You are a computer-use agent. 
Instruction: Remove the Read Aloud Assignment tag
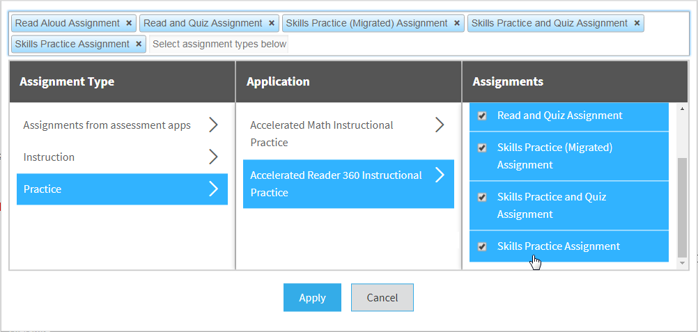[x=129, y=23]
